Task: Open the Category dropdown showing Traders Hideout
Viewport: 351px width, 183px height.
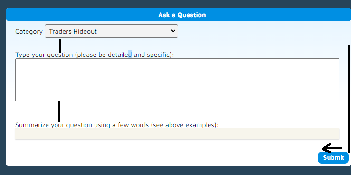Action: (x=111, y=31)
